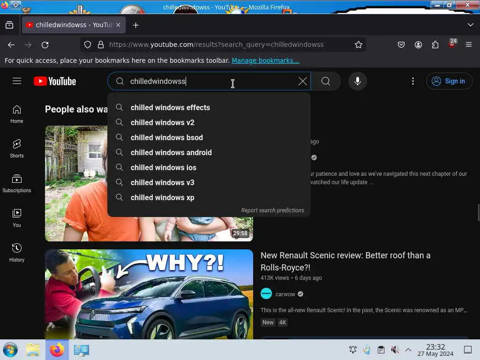480x360 pixels.
Task: Open system monitor taskbar app
Action: [x=82, y=350]
